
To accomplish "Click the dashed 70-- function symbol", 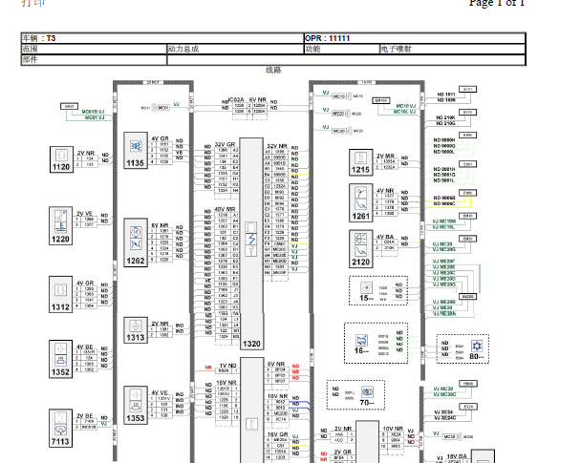I will coord(355,395).
